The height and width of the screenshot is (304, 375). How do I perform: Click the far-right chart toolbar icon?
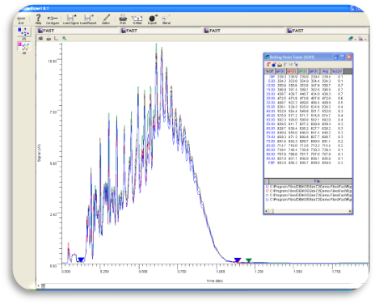pyautogui.click(x=361, y=39)
